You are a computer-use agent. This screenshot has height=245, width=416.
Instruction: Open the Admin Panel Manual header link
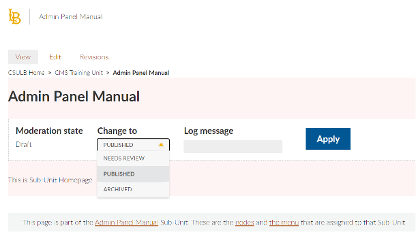point(70,17)
